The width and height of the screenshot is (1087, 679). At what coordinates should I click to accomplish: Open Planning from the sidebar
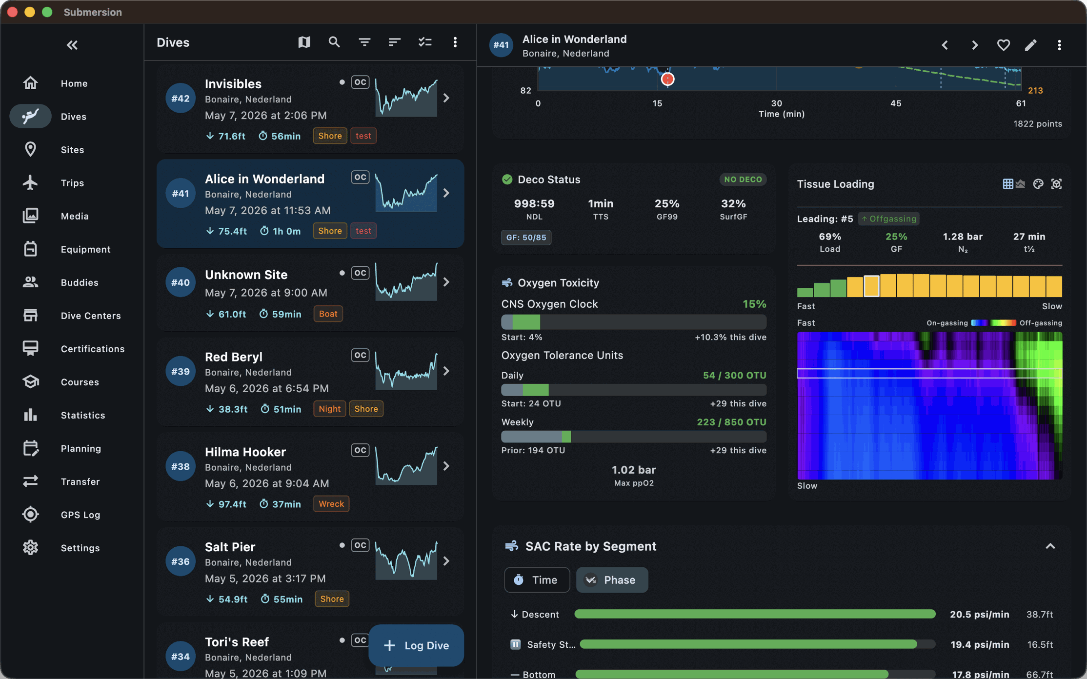72,448
